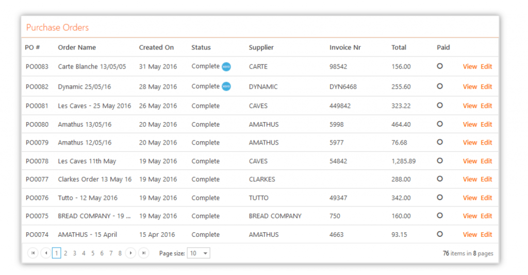The width and height of the screenshot is (528, 275).
Task: Edit purchase order PO0081
Action: 486,106
